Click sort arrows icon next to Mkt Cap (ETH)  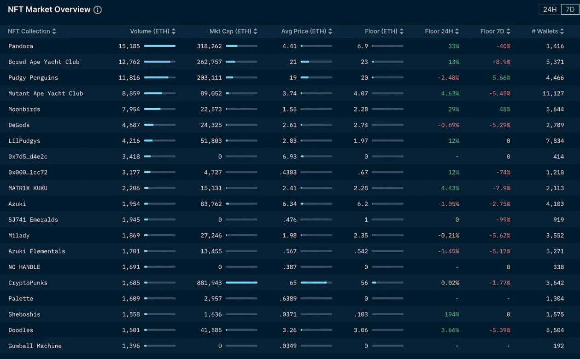pos(255,31)
